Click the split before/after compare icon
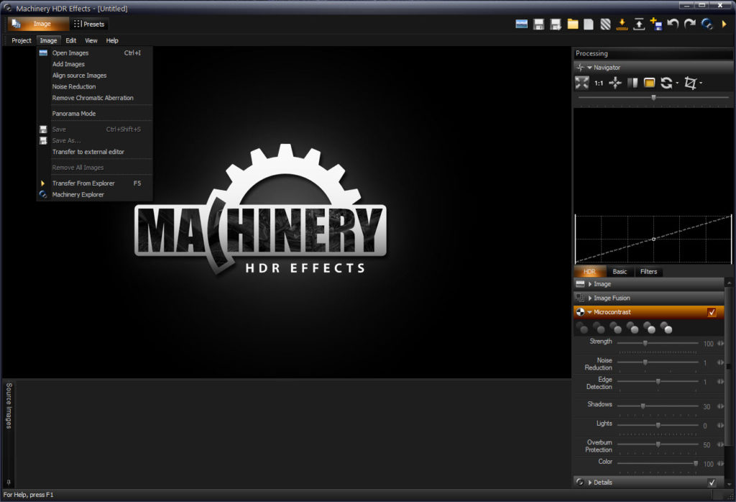Viewport: 736px width, 502px height. (x=632, y=83)
